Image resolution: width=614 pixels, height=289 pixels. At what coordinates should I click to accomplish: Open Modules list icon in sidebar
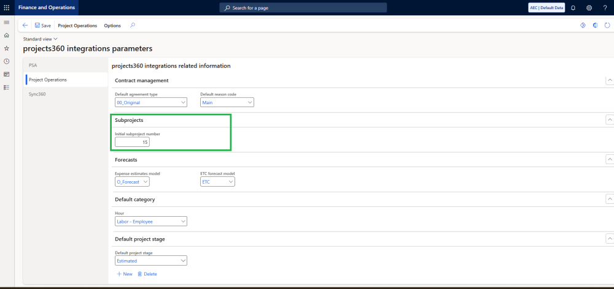[x=6, y=88]
